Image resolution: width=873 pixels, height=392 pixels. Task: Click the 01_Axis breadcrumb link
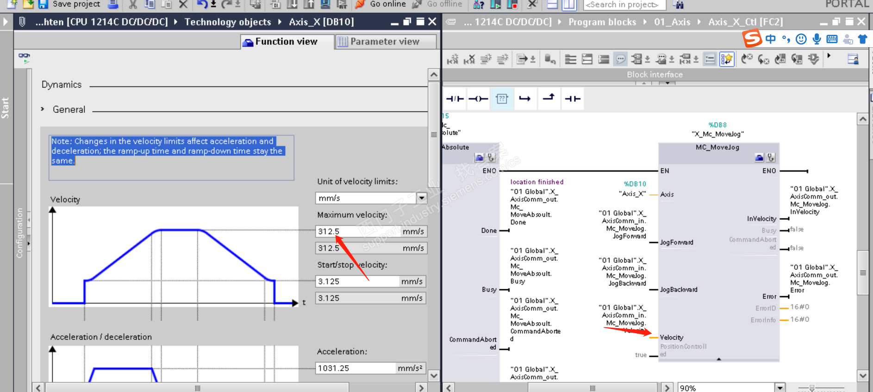pos(672,22)
